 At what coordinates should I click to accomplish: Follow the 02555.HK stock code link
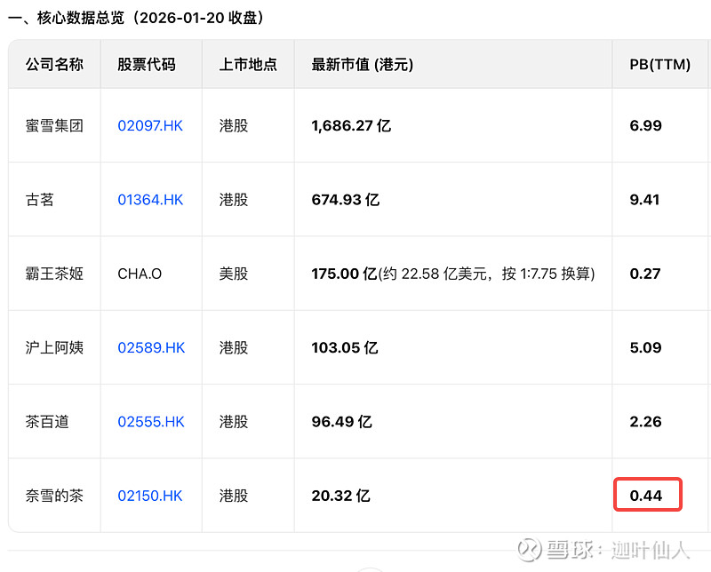pos(151,422)
